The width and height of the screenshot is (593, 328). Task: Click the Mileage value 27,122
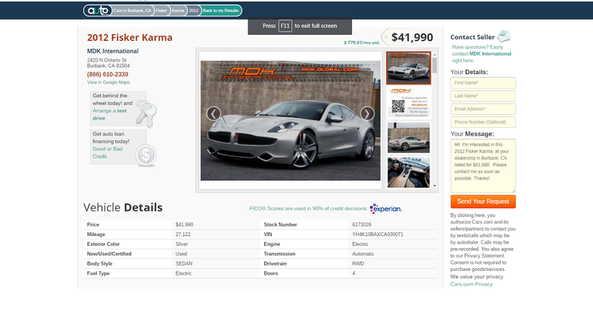pyautogui.click(x=183, y=234)
